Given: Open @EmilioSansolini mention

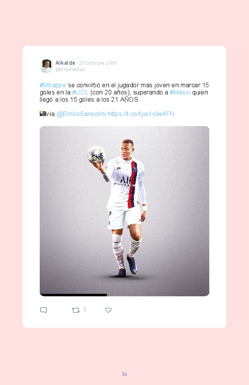Looking at the screenshot, I should point(81,114).
